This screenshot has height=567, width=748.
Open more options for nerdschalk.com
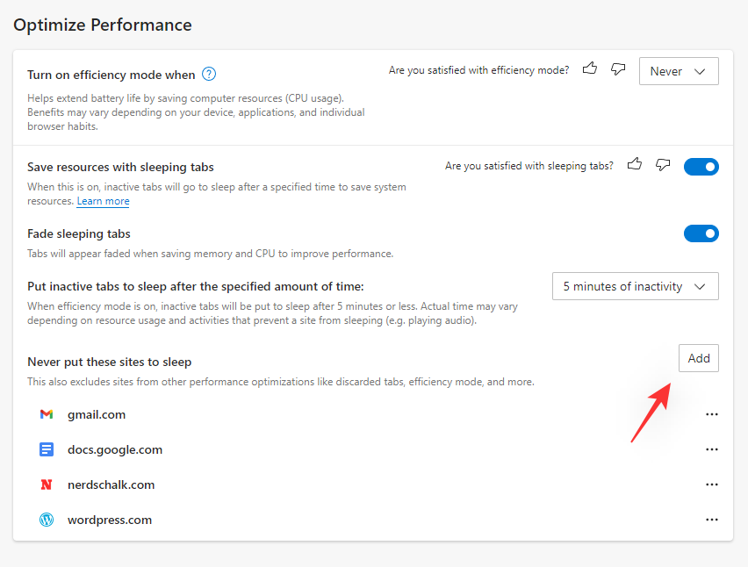[x=712, y=484]
